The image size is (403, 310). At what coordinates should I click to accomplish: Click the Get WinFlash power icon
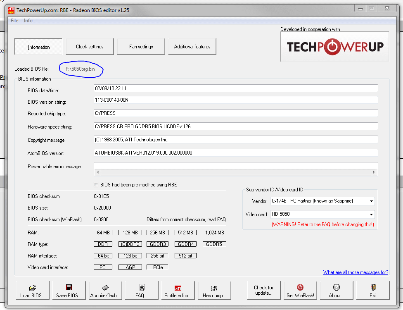pyautogui.click(x=300, y=287)
